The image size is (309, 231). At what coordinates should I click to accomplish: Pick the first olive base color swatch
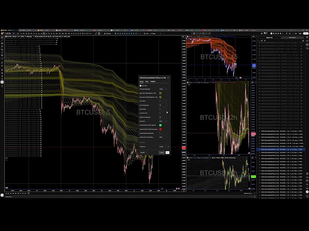(160, 93)
